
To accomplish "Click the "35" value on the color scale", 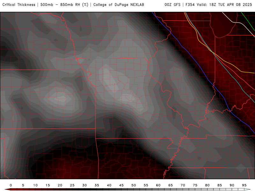I will 97,185.
